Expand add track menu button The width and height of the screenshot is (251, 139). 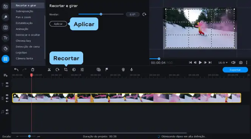coord(6,75)
